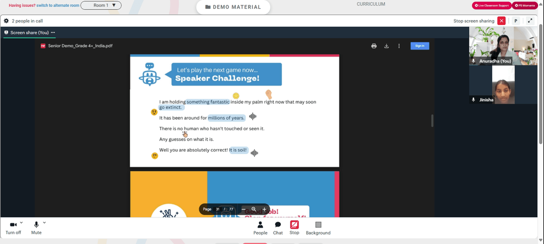Screen dimensions: 544x244
Task: Click the victory hand icon on next slide
Action: tap(169, 213)
